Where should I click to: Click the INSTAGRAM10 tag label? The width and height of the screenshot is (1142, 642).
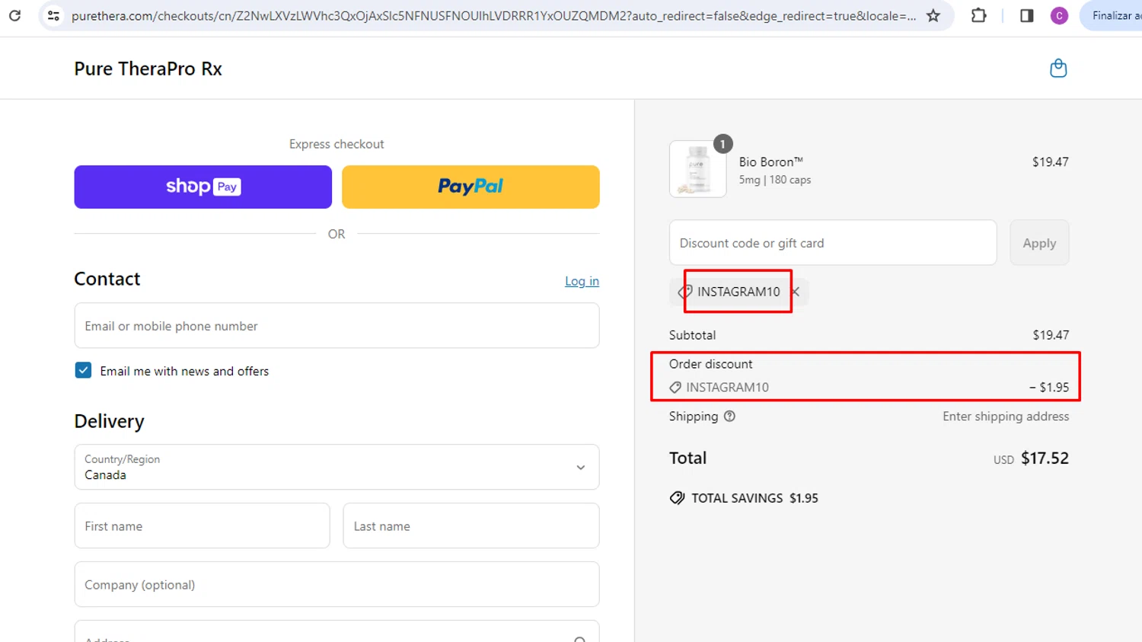[x=738, y=292]
